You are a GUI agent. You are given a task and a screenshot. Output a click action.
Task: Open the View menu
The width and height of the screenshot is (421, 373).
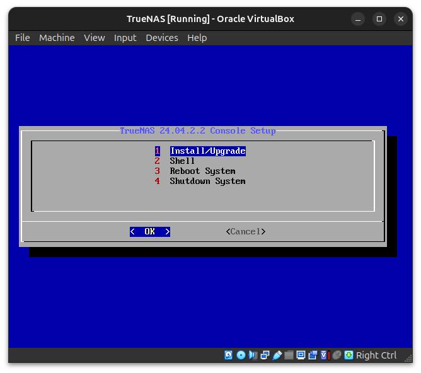coord(94,38)
